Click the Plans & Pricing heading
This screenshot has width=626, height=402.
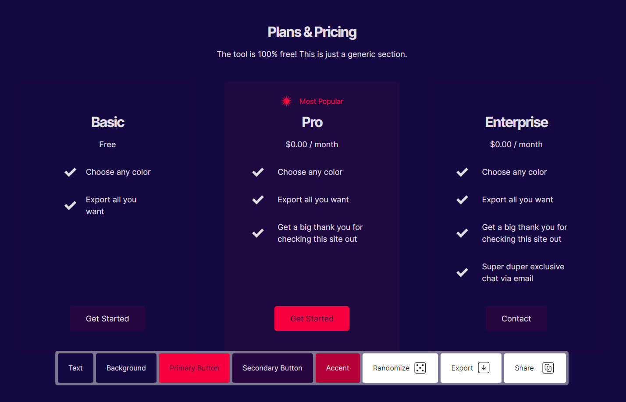(x=312, y=32)
